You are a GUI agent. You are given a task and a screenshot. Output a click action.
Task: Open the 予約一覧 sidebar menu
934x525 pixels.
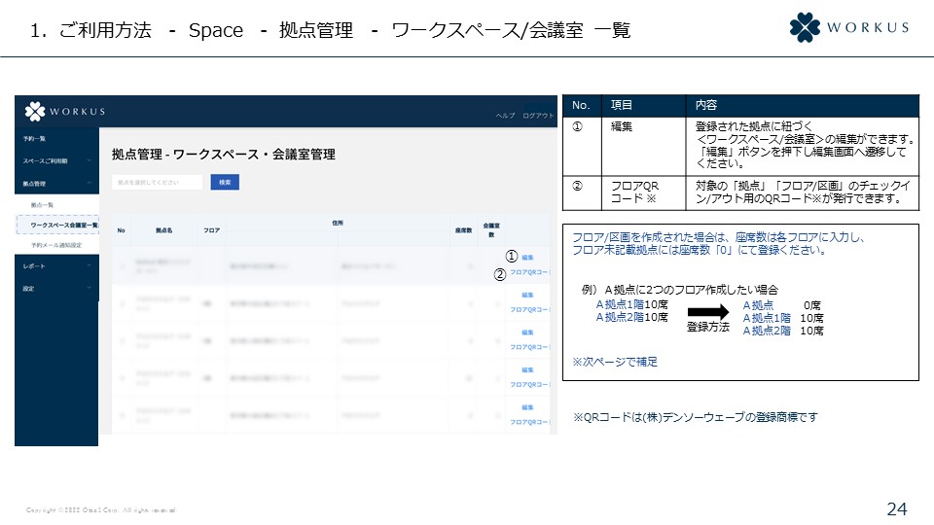tap(35, 139)
